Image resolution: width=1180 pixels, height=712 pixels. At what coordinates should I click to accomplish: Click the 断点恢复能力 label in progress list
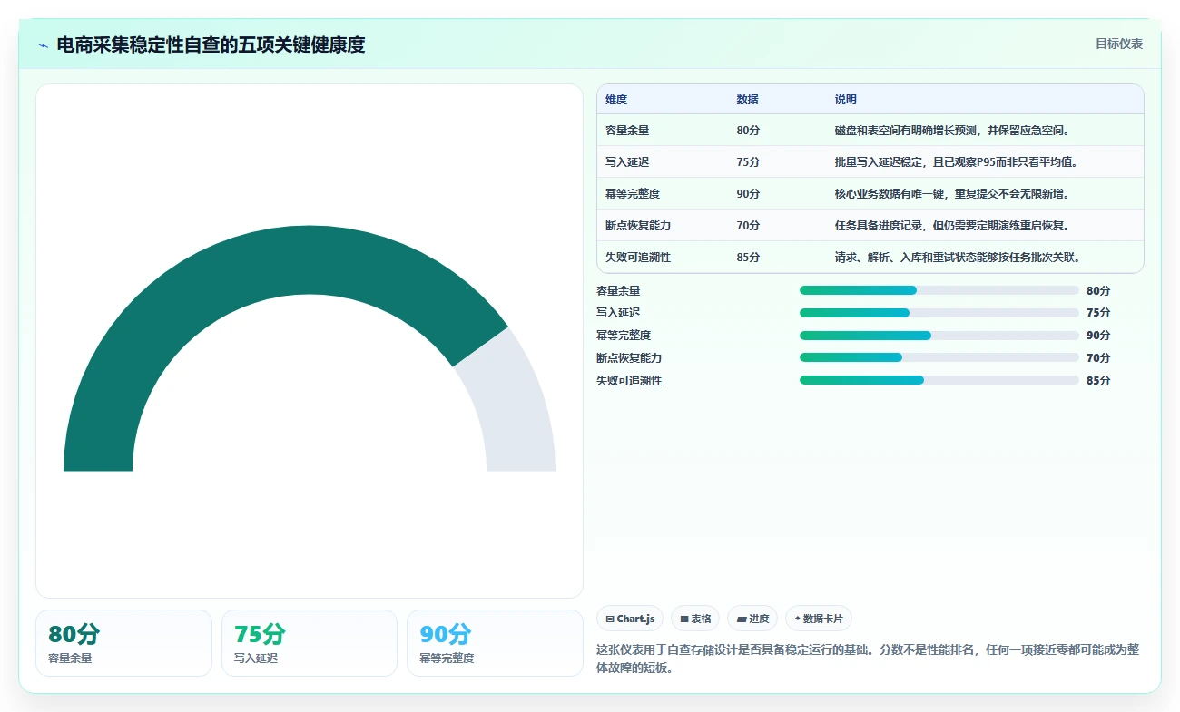pyautogui.click(x=629, y=358)
